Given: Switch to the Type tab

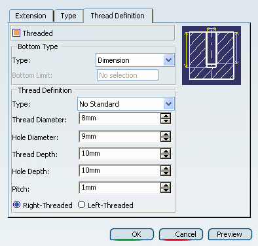Looking at the screenshot, I should click(69, 16).
